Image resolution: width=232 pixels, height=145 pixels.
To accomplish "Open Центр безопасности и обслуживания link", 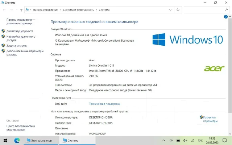I will click(21, 128).
